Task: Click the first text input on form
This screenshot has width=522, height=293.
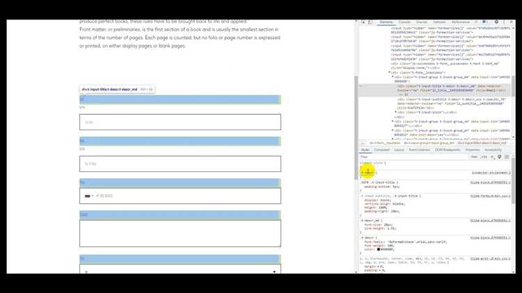Action: (x=180, y=122)
